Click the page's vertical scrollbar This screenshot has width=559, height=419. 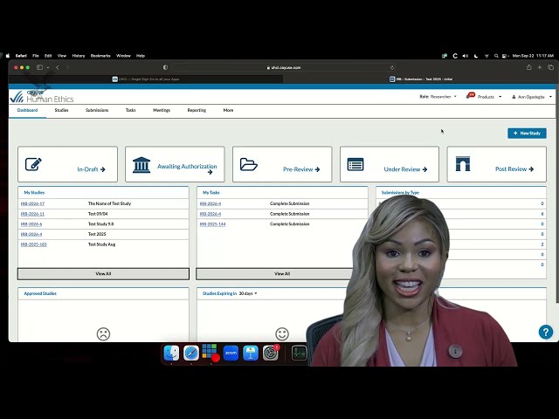click(x=557, y=196)
